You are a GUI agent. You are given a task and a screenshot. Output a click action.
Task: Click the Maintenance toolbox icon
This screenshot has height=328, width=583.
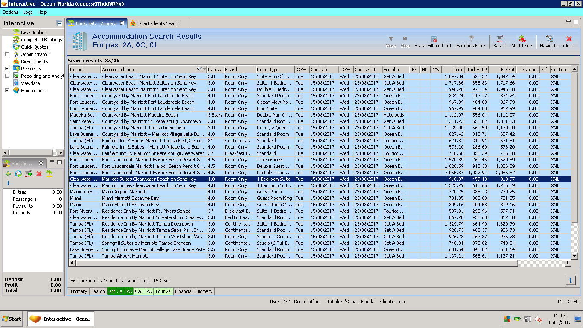16,91
